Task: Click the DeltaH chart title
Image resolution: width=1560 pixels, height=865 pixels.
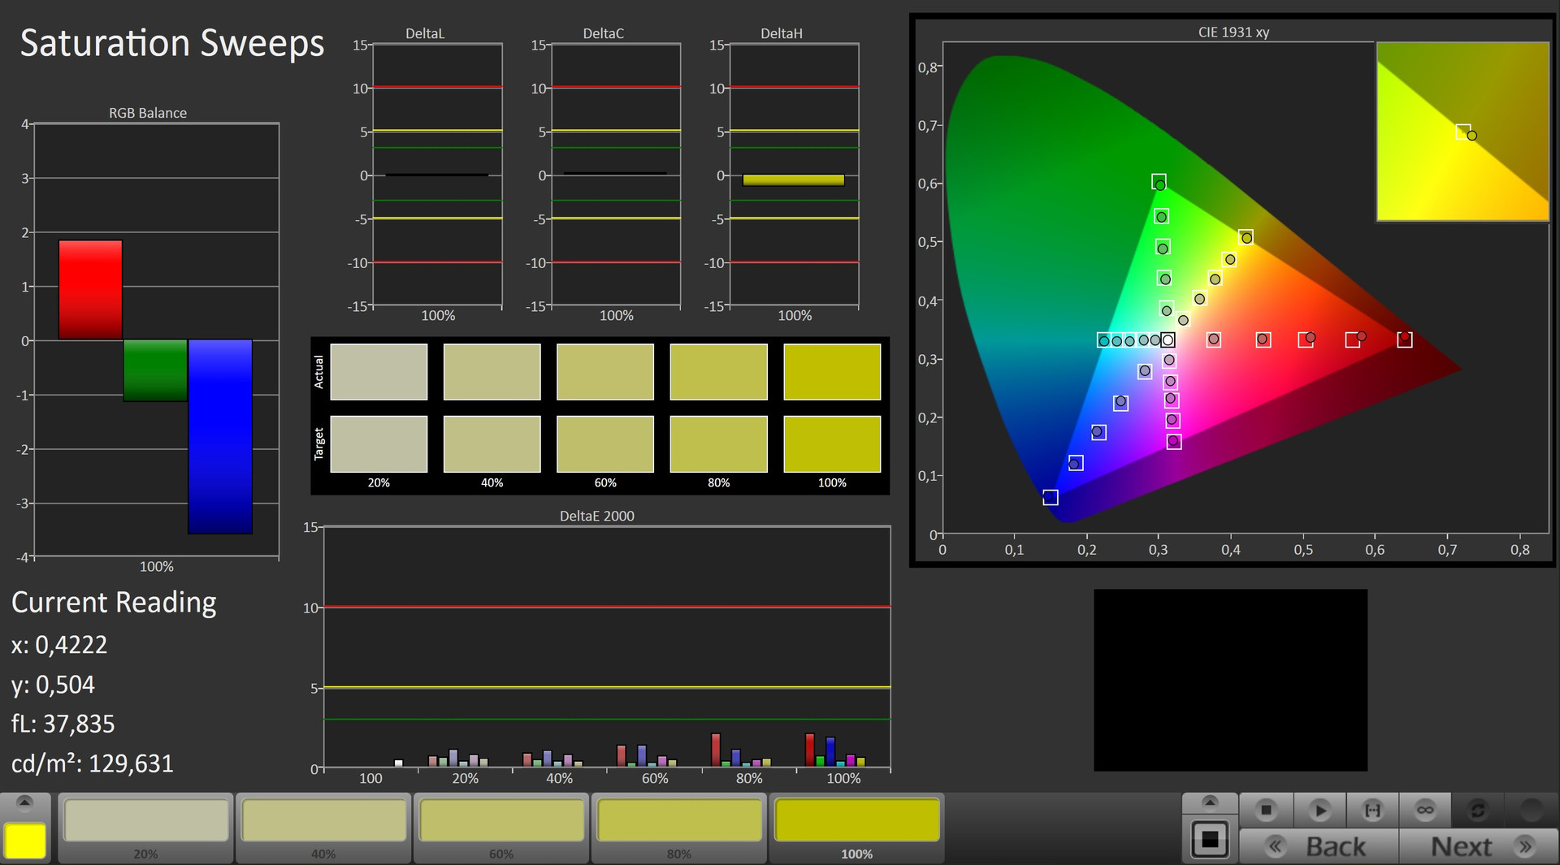Action: pos(782,33)
